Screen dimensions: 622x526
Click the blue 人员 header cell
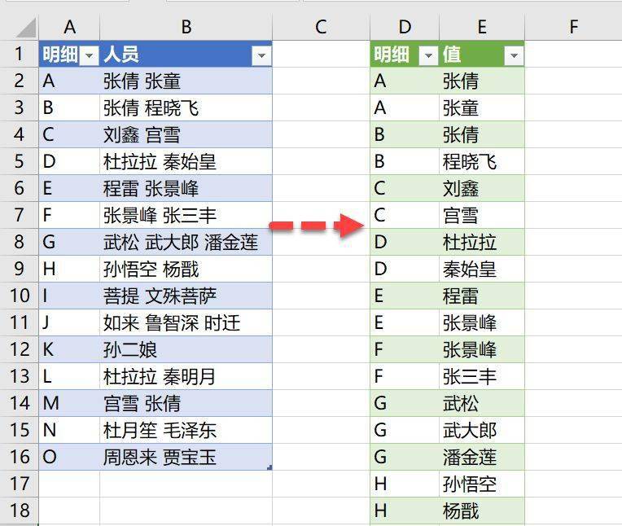[x=186, y=54]
